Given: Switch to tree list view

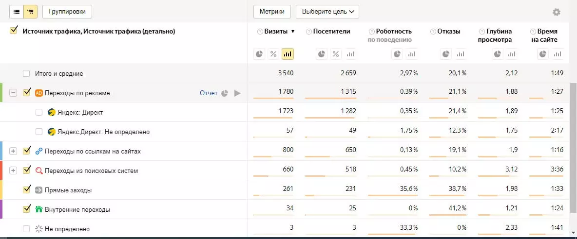Looking at the screenshot, I should (x=30, y=11).
